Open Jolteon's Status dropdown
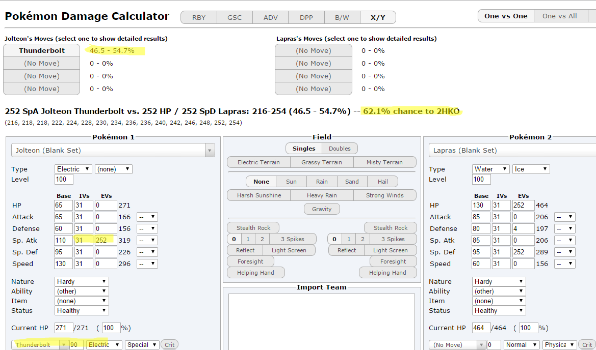Image resolution: width=596 pixels, height=350 pixels. click(x=82, y=310)
